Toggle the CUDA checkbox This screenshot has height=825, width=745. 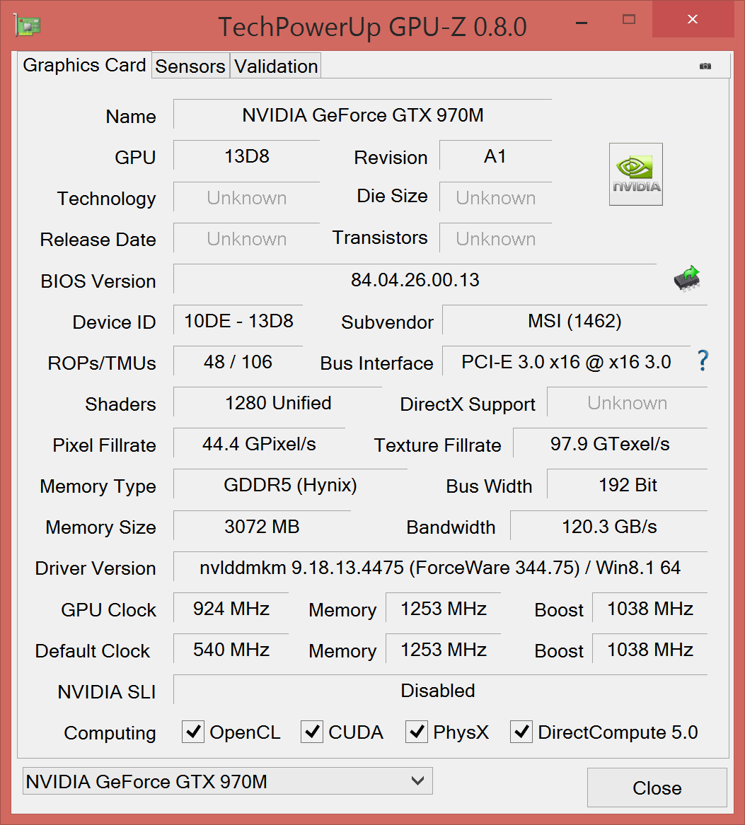pos(311,732)
